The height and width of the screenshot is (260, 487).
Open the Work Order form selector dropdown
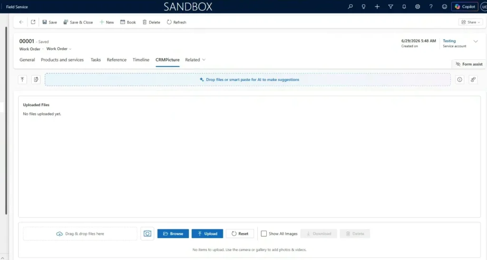click(x=59, y=48)
